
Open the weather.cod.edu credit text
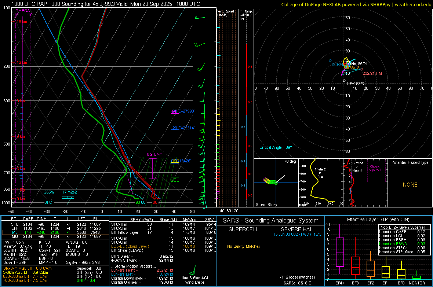[x=413, y=4]
